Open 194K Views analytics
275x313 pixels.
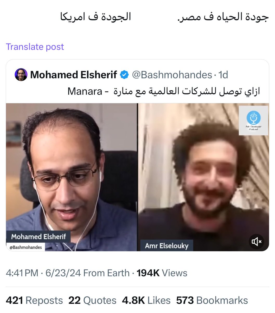(162, 273)
